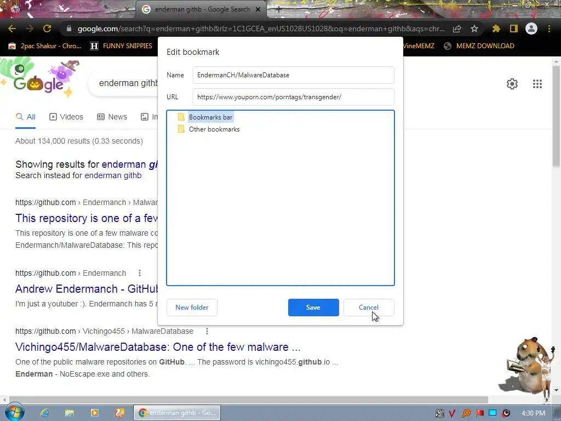Open options for the Endermanch GitHub result
Image resolution: width=561 pixels, height=421 pixels.
click(140, 273)
